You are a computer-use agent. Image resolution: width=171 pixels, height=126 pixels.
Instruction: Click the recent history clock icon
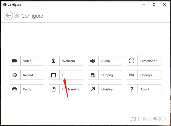(x=15, y=75)
